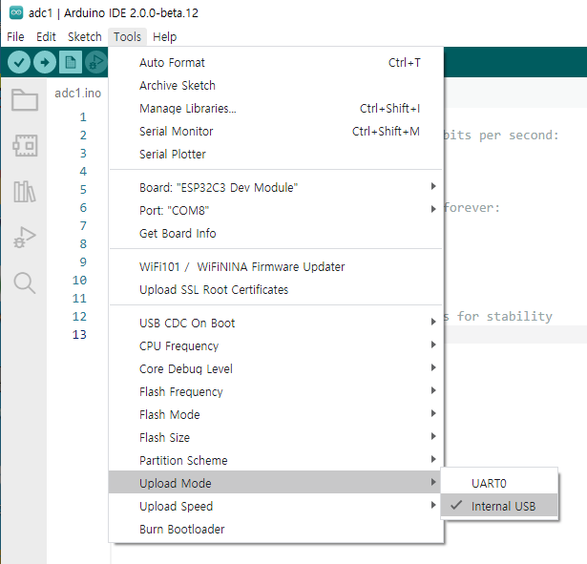This screenshot has height=564, width=587.
Task: Click line number 10 in the gutter
Action: point(79,280)
